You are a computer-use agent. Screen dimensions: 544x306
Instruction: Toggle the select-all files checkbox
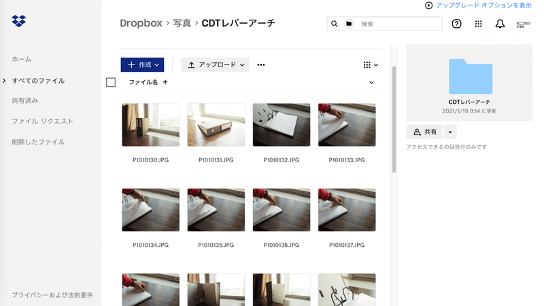pos(111,82)
